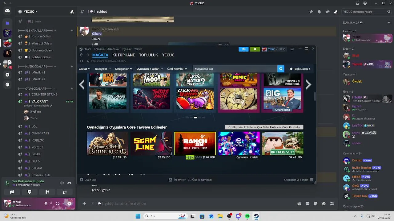Deafen audio with the headphones icon
The image size is (394, 221).
(58, 204)
